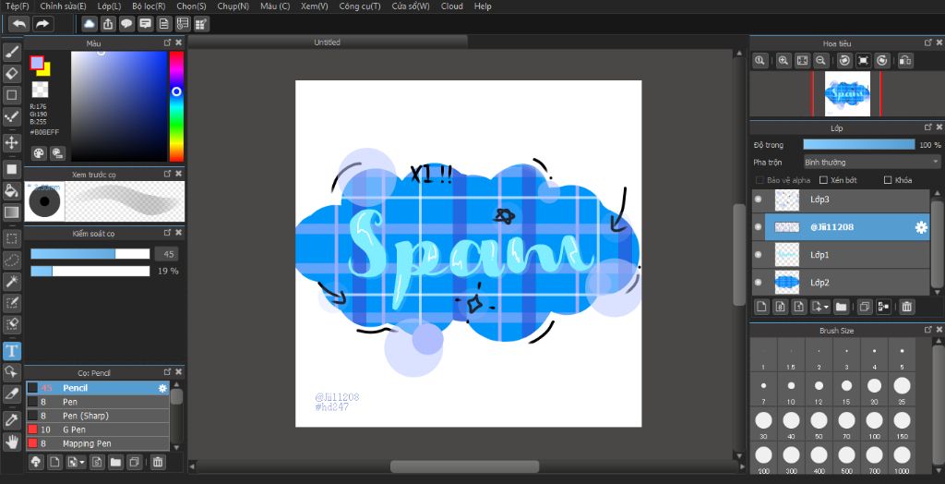Open the Công cụ(T) menu

[360, 6]
